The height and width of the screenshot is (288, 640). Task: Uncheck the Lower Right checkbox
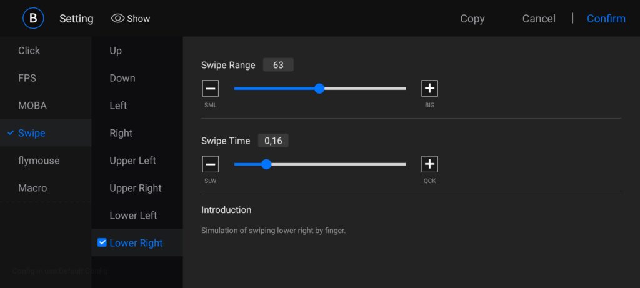tap(102, 242)
